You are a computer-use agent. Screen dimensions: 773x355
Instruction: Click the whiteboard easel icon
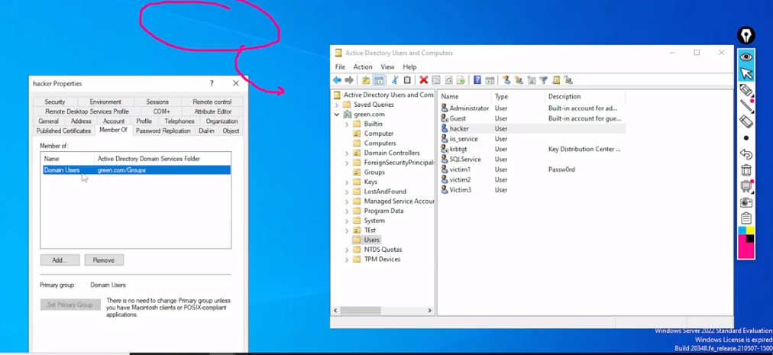(746, 186)
